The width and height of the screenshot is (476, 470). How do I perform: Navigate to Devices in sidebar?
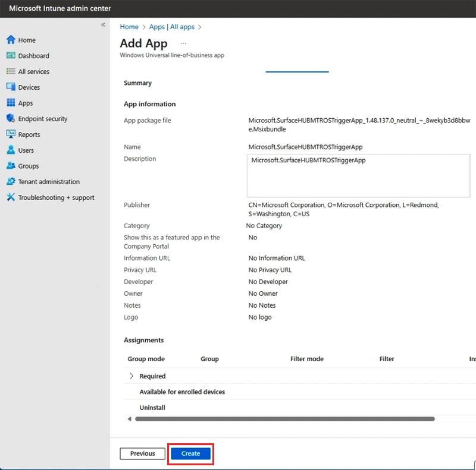[x=29, y=87]
